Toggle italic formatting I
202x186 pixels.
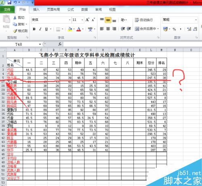40,29
